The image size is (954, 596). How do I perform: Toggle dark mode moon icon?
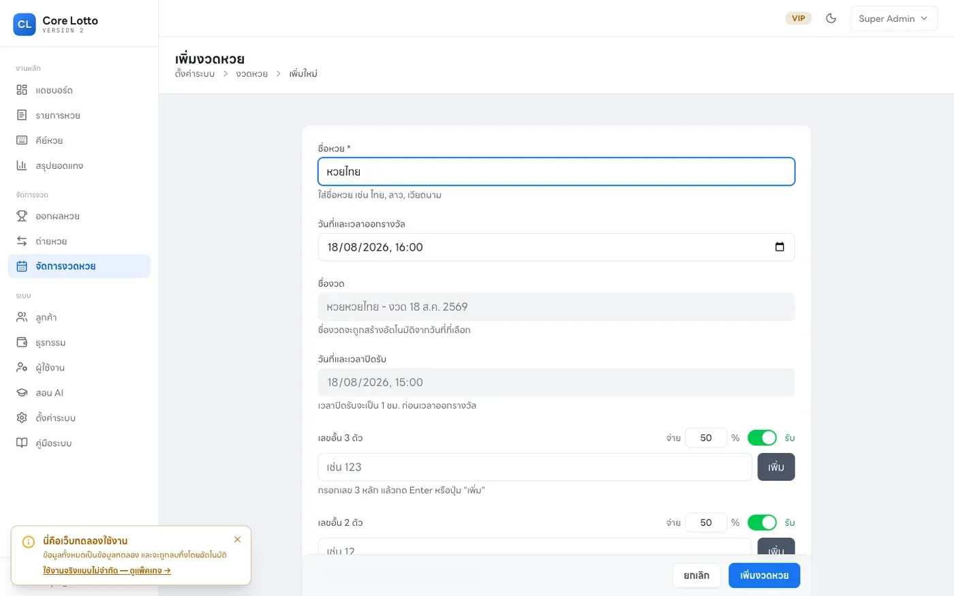[831, 18]
